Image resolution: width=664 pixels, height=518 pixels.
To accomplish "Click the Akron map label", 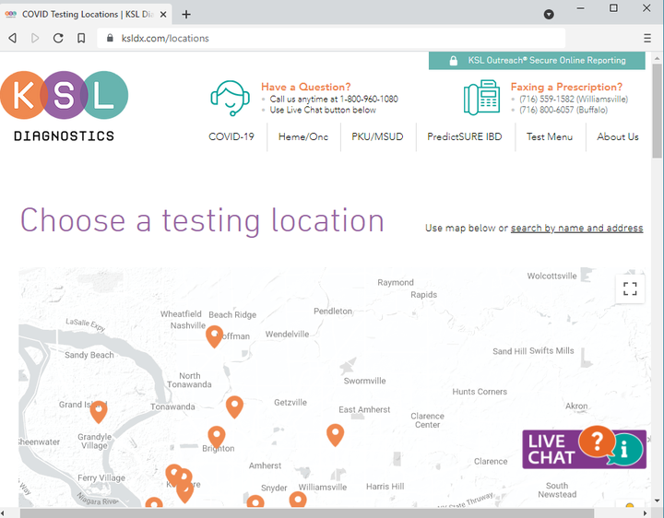I will (x=576, y=406).
